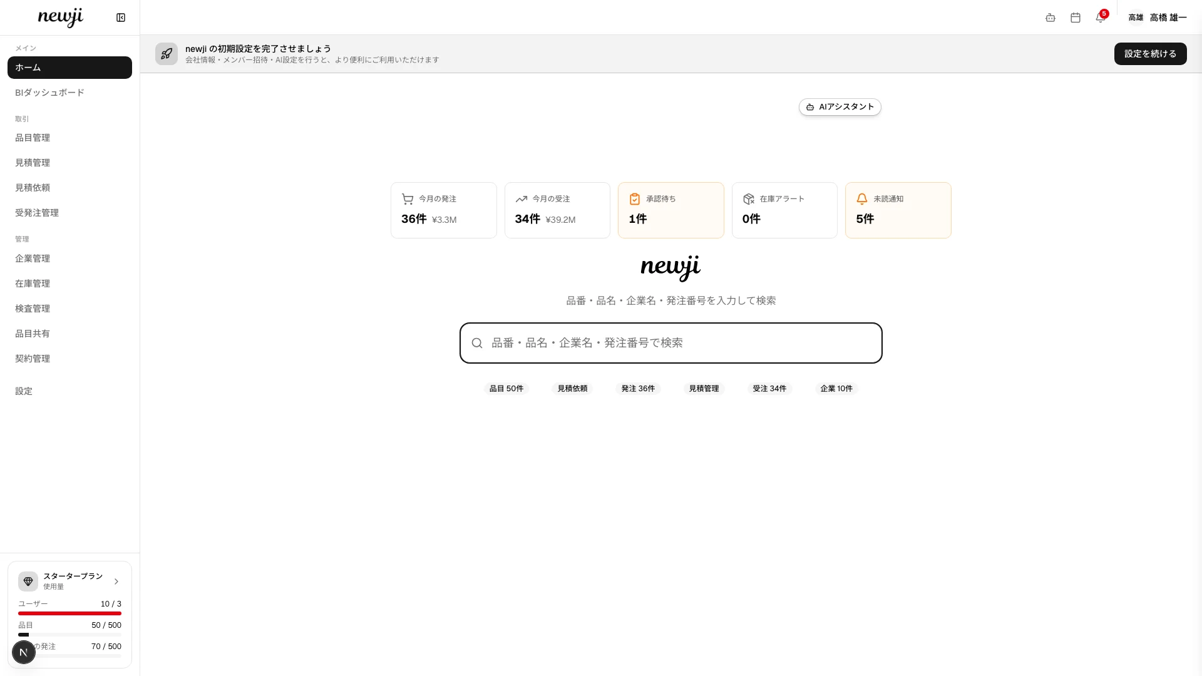Click the ユーザー usage bar in red
The image size is (1202, 676).
coord(69,613)
